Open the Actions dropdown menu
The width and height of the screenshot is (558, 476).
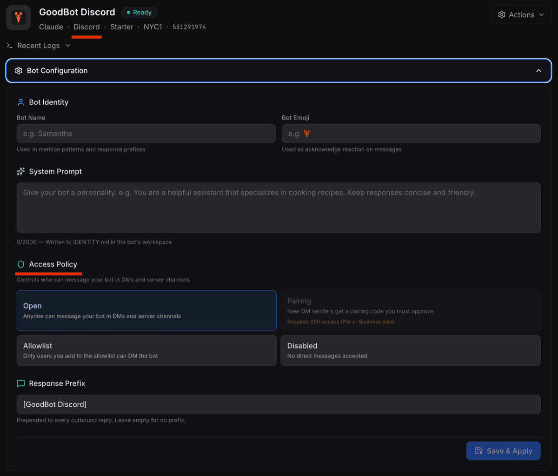tap(521, 14)
